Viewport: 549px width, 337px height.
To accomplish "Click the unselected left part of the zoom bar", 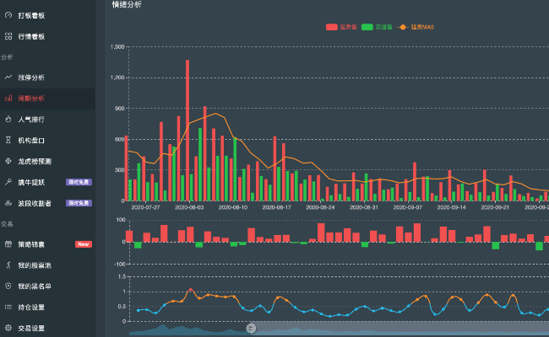I will (x=190, y=329).
